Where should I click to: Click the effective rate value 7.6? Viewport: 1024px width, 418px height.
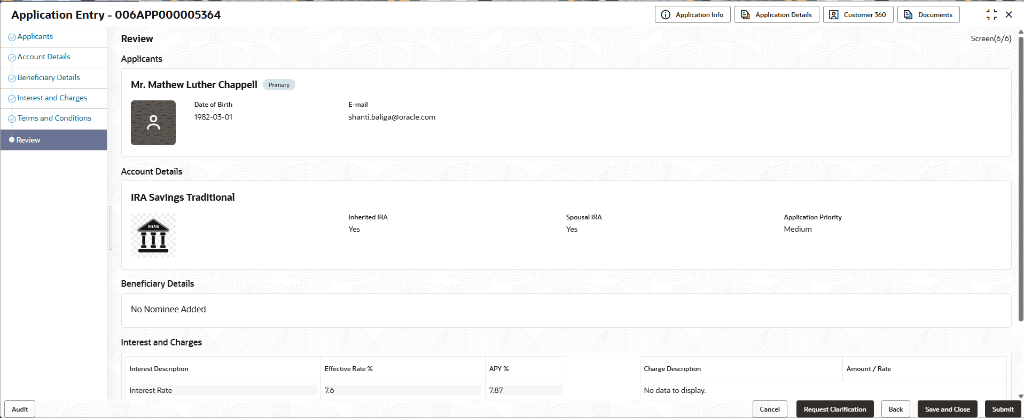click(x=402, y=390)
